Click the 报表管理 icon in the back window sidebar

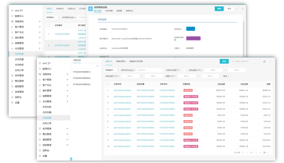coord(12,92)
